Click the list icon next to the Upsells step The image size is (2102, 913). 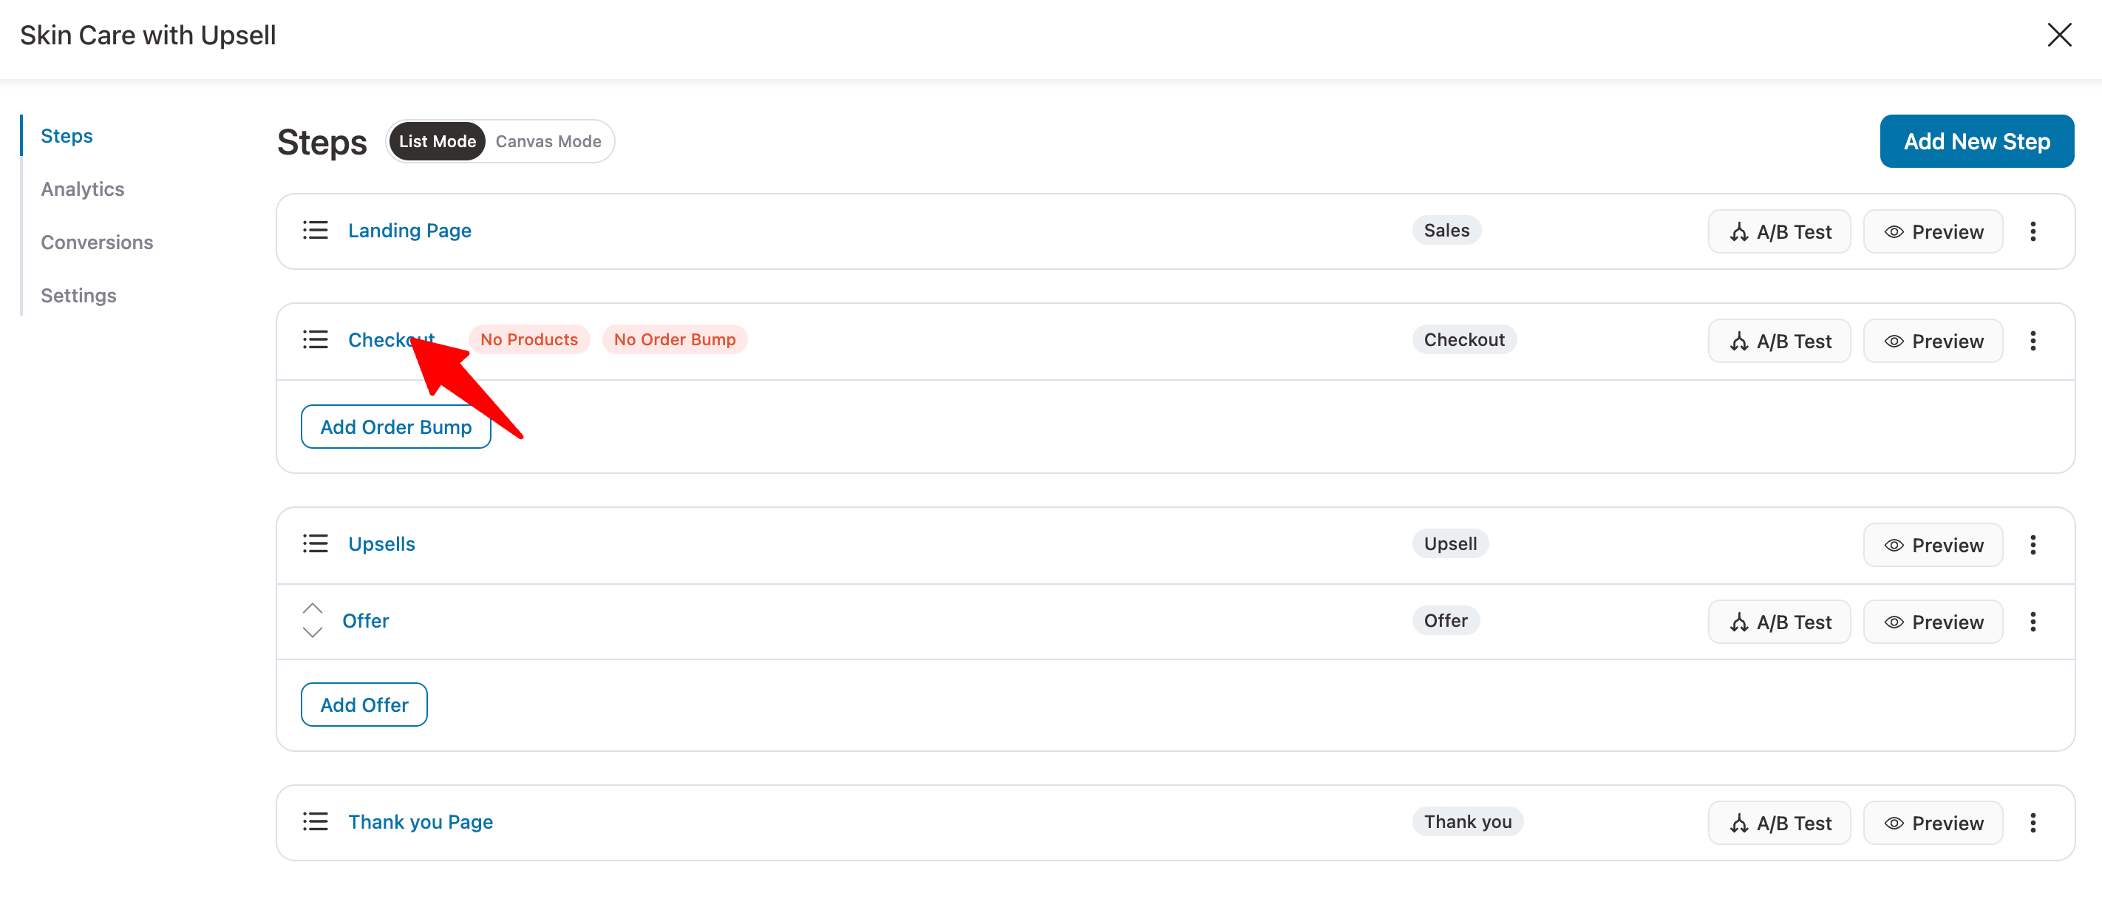point(315,543)
